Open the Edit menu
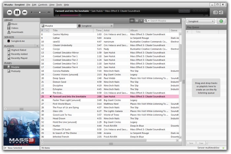This screenshot has height=154, width=231. [x=34, y=5]
